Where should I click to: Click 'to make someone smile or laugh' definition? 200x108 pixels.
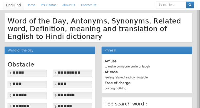[x=127, y=67]
